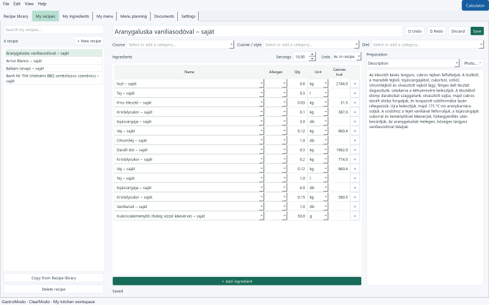Viewport: 489px width, 305px height.
Task: Switch to the My menu tab
Action: click(105, 16)
